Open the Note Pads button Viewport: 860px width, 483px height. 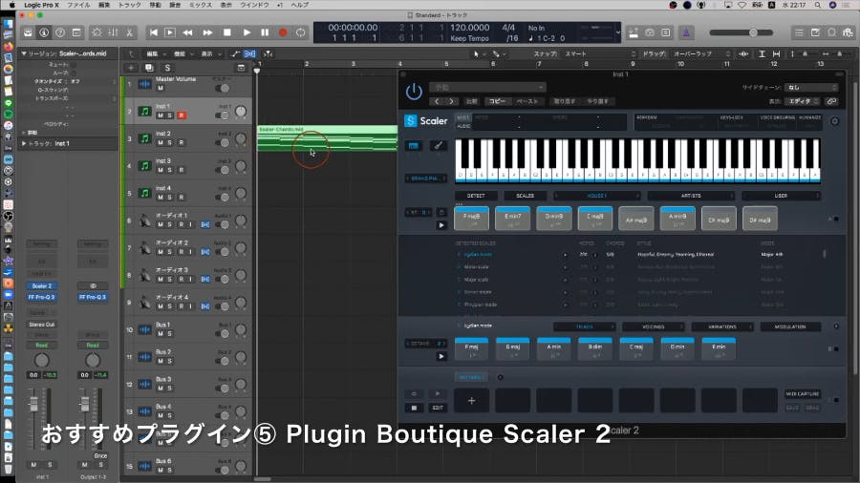pyautogui.click(x=816, y=32)
